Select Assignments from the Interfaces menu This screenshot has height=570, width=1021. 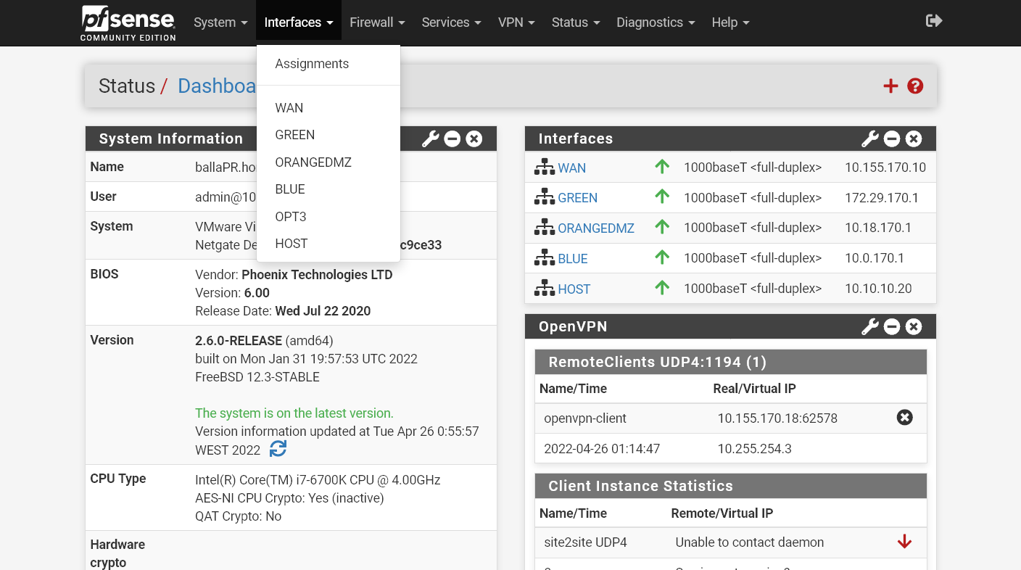pyautogui.click(x=312, y=64)
